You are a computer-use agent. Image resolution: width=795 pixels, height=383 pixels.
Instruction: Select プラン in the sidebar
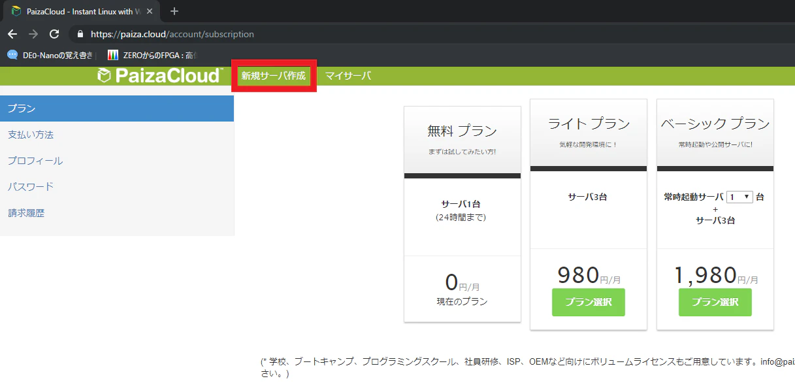117,108
